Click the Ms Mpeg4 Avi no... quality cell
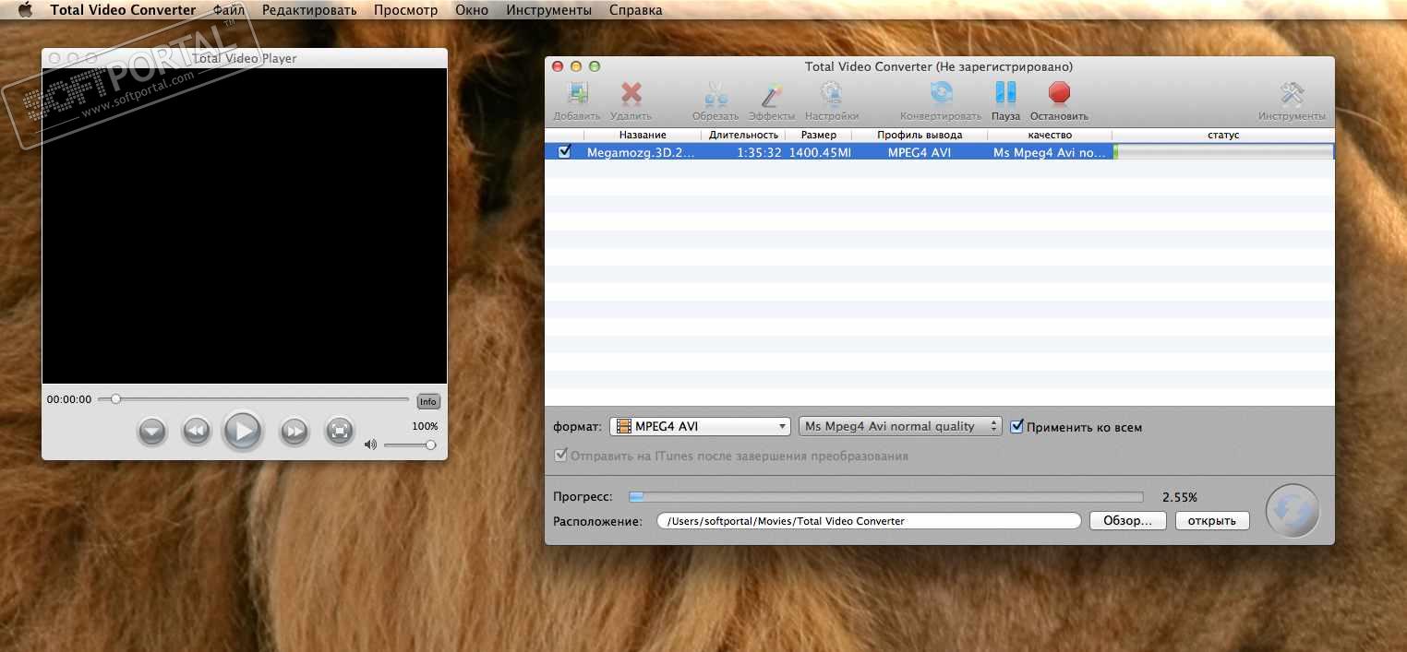The image size is (1407, 652). (x=1050, y=153)
